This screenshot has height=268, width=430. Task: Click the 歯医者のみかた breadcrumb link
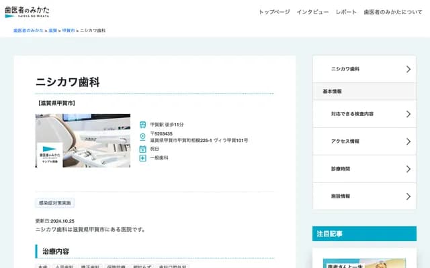(28, 30)
